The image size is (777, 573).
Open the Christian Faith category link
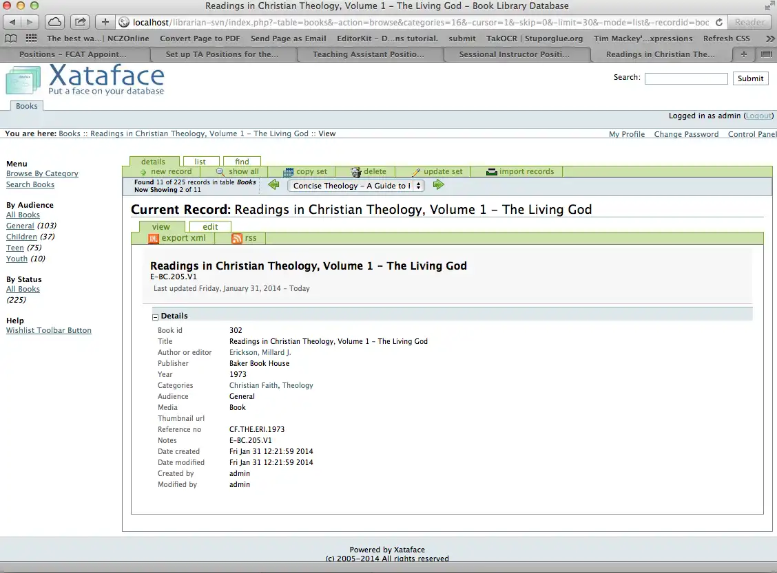click(x=253, y=385)
